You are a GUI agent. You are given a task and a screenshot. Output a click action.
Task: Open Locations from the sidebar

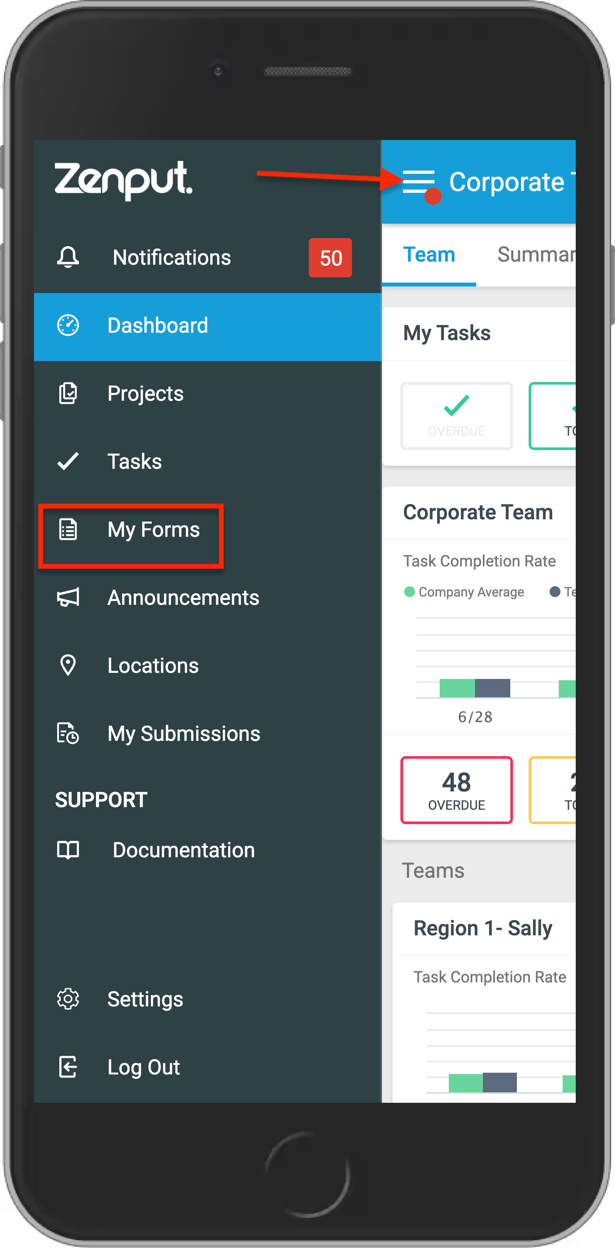208,666
